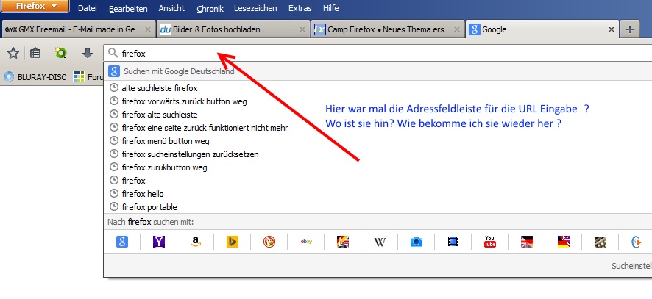Close the Bilder & Fotos hochladen tab

302,29
